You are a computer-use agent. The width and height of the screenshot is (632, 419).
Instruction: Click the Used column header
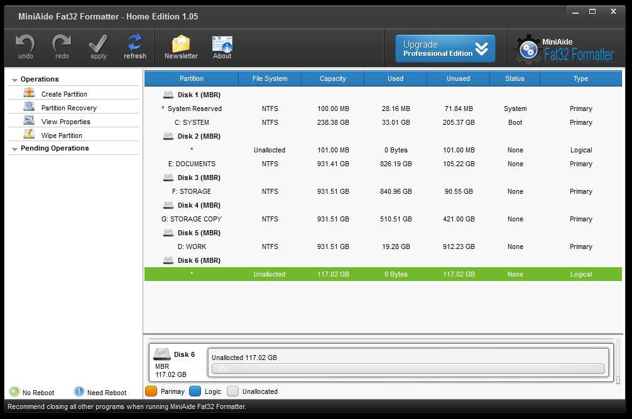click(x=395, y=78)
